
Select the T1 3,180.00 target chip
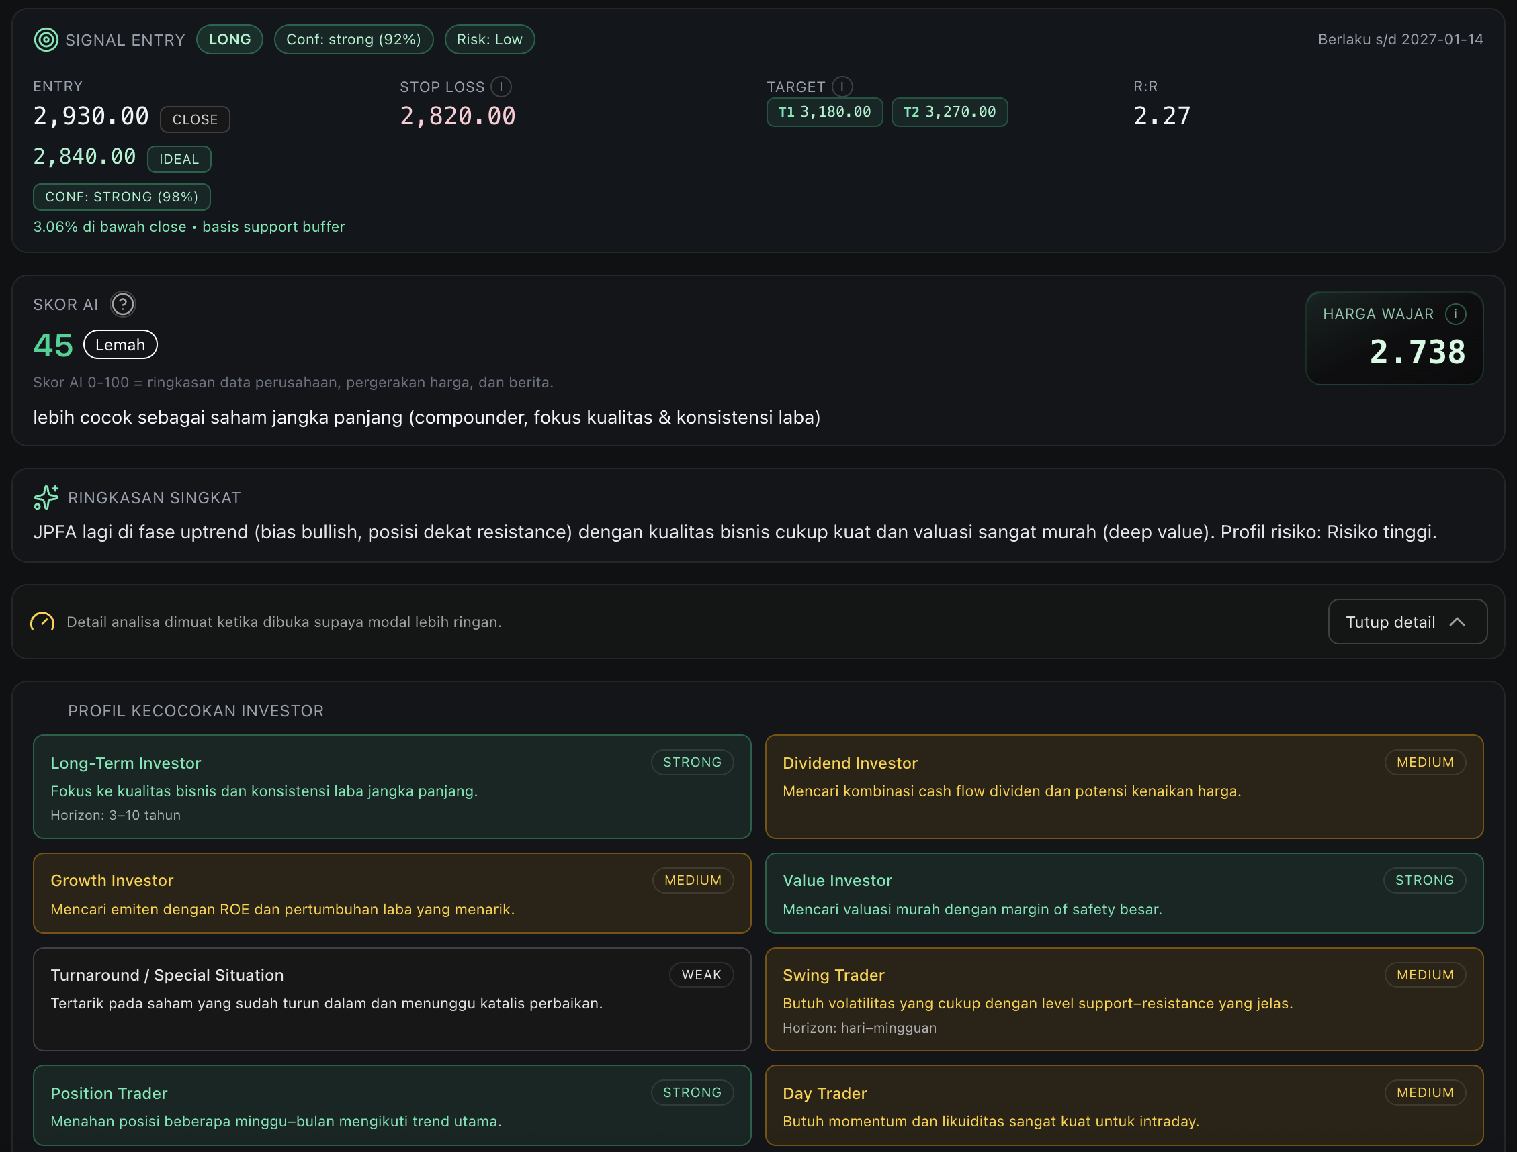[824, 113]
